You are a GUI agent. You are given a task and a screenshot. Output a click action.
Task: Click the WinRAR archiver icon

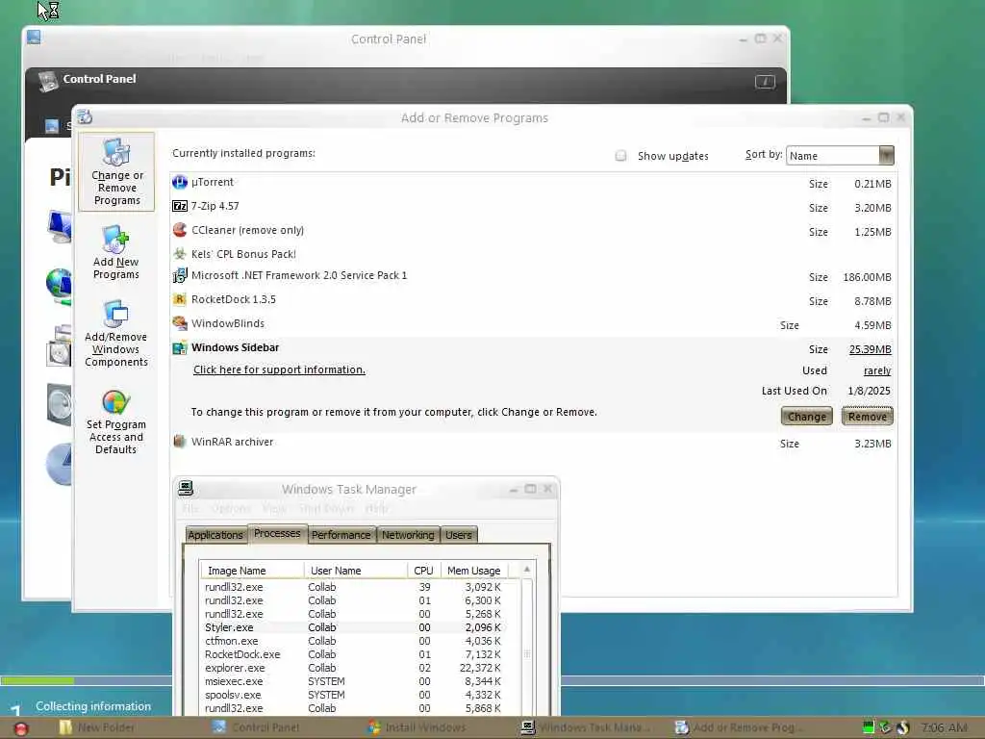tap(180, 441)
